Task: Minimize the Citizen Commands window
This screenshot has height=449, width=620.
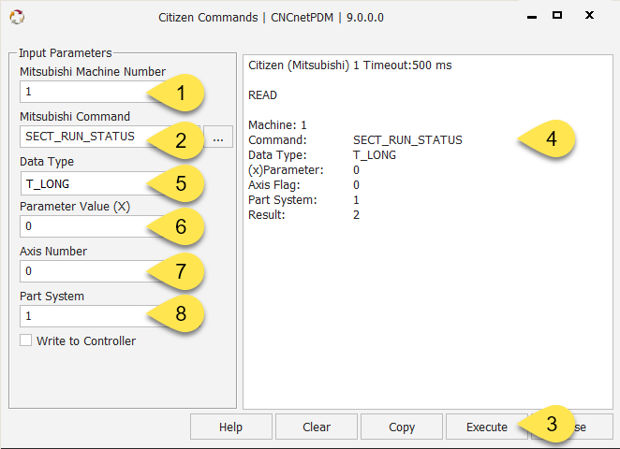Action: pyautogui.click(x=532, y=16)
